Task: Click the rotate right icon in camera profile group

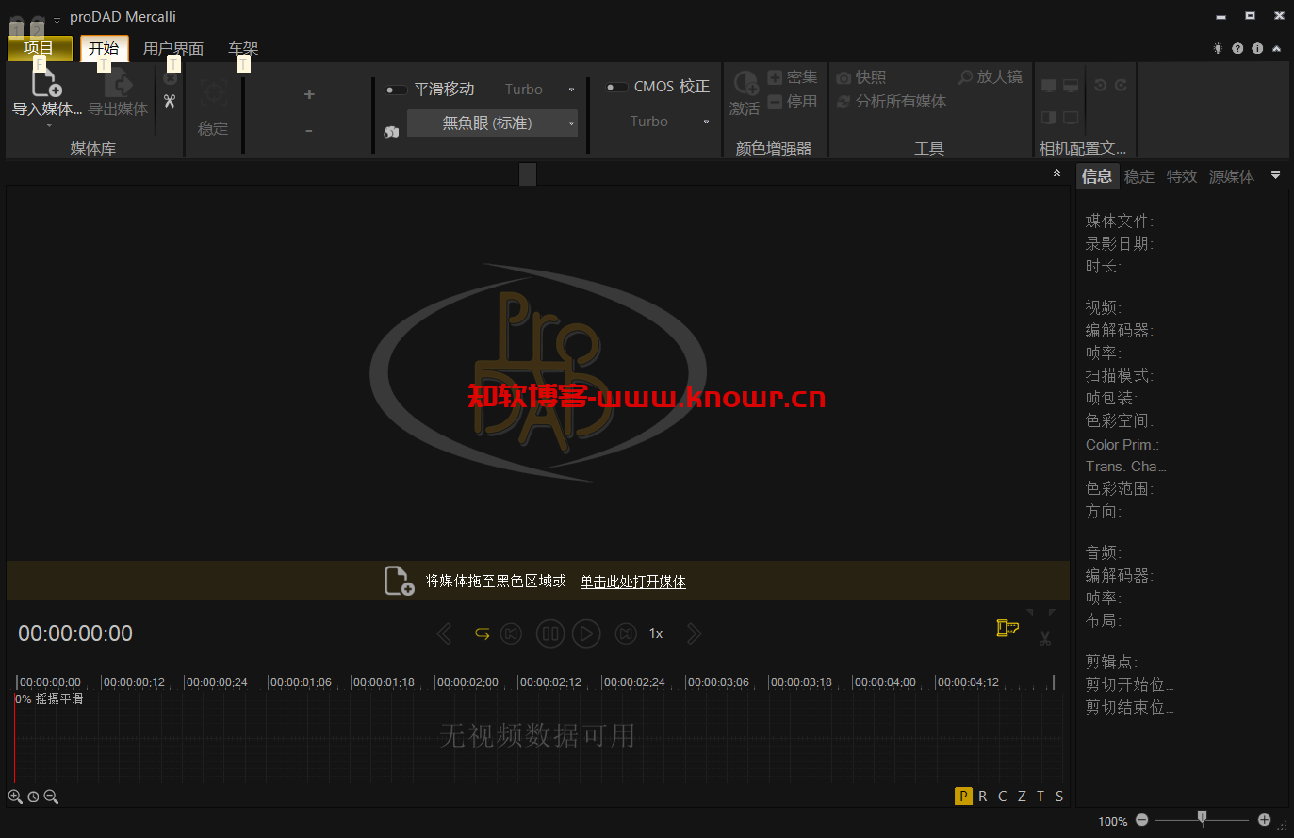Action: click(1121, 85)
